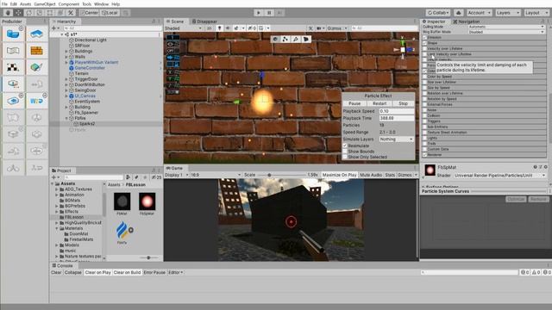The width and height of the screenshot is (552, 310).
Task: Open the GameObject menu
Action: tap(45, 3)
